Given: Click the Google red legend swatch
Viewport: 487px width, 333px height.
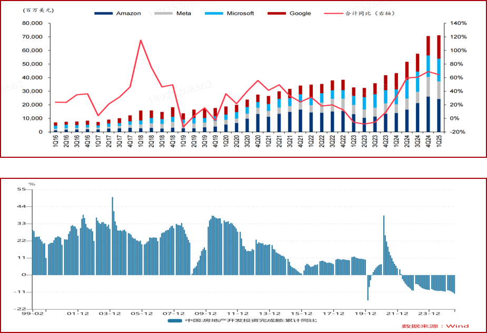Looking at the screenshot, I should 277,13.
